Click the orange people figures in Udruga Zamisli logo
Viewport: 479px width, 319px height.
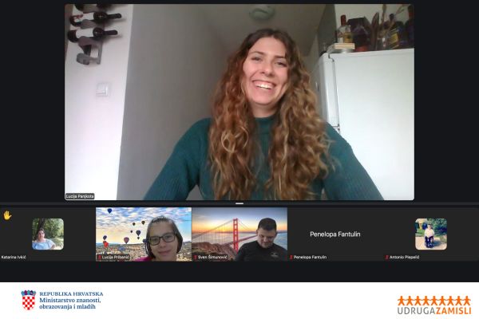click(x=434, y=299)
